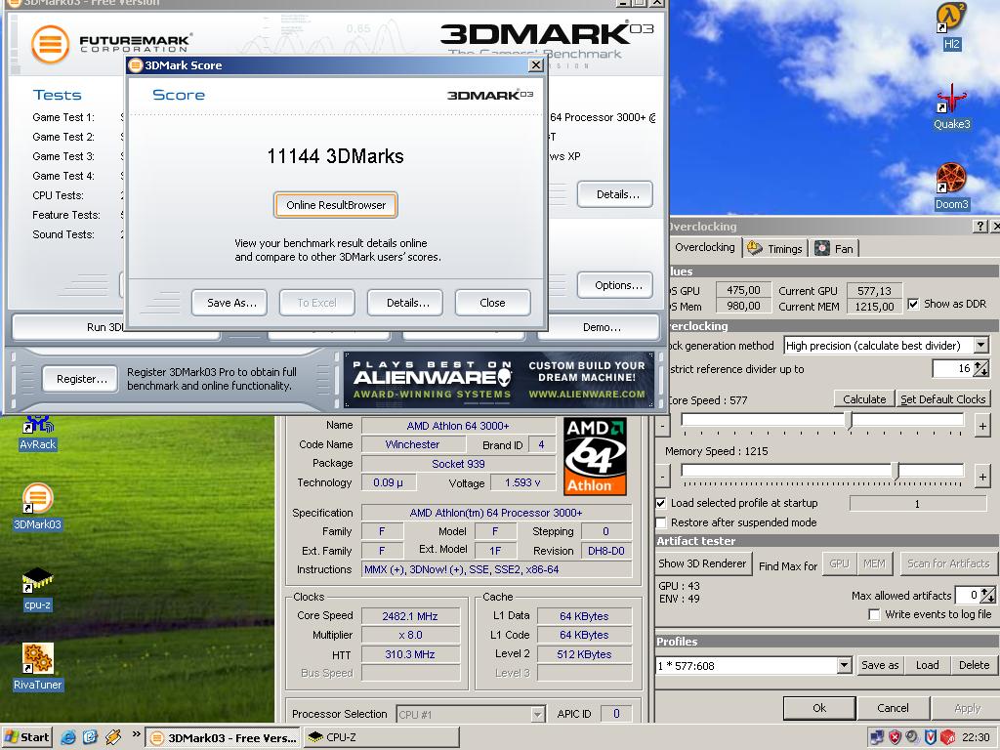
Task: Click the Timings tab warning chip icon
Action: tap(755, 248)
